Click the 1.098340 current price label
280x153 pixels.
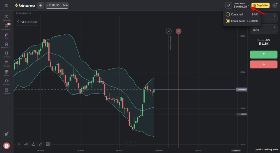click(x=242, y=89)
